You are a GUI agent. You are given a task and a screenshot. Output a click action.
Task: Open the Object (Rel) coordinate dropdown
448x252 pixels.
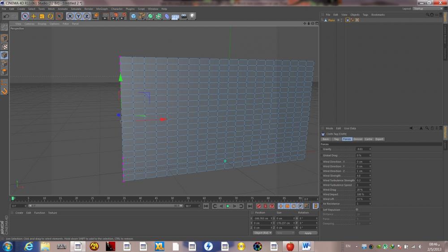click(263, 233)
